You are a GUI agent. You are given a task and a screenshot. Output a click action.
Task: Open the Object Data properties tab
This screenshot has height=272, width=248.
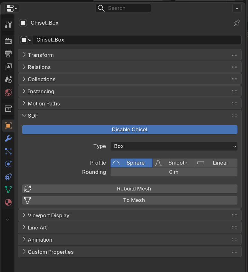tap(8, 189)
